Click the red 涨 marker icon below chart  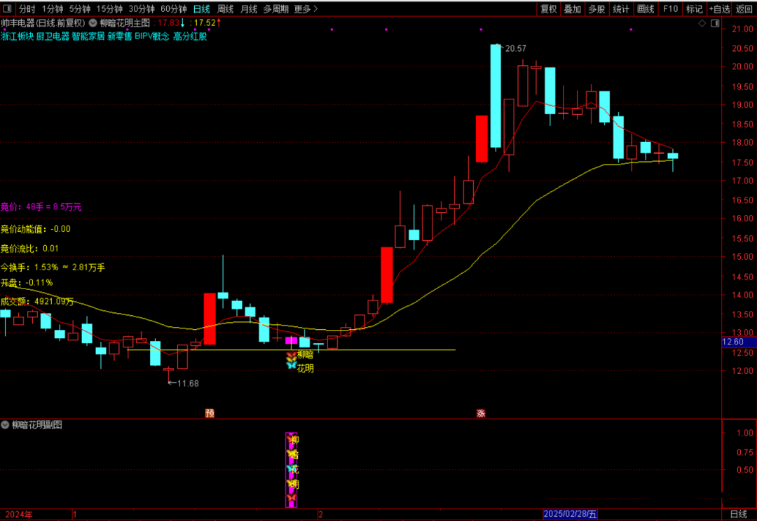click(x=481, y=413)
